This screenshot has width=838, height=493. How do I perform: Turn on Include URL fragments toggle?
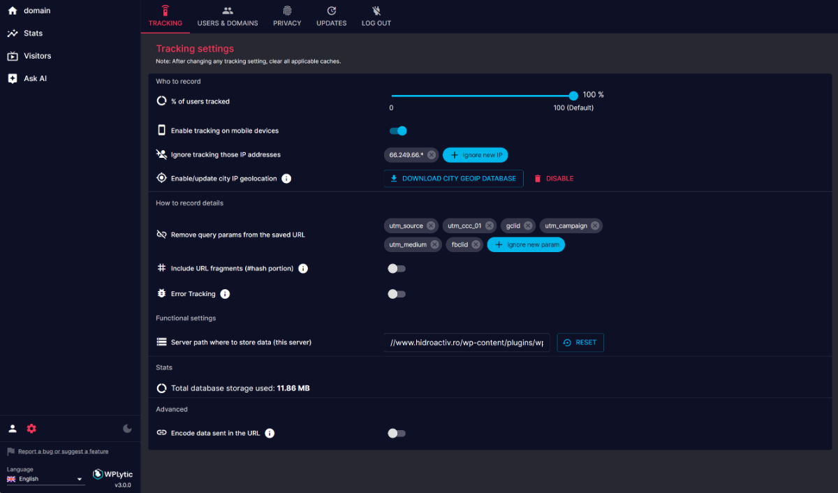(x=397, y=268)
